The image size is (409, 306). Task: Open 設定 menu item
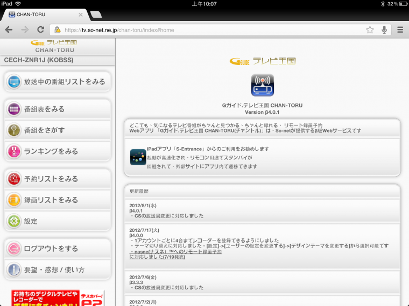click(58, 221)
